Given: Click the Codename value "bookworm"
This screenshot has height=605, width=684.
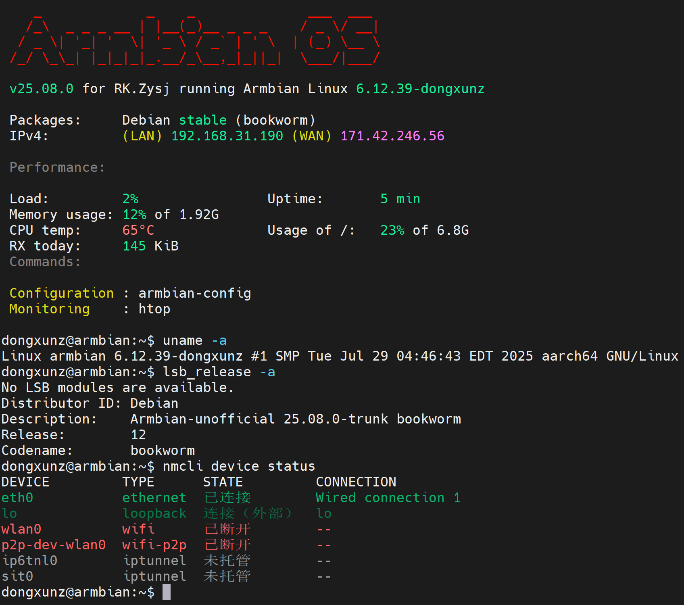Looking at the screenshot, I should (163, 451).
